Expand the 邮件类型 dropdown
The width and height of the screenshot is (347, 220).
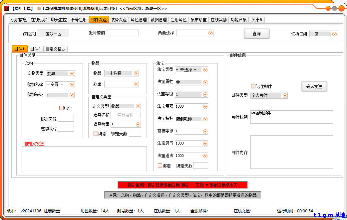point(285,95)
